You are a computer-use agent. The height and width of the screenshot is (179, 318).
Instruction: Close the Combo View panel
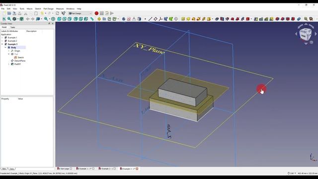(x=53, y=23)
